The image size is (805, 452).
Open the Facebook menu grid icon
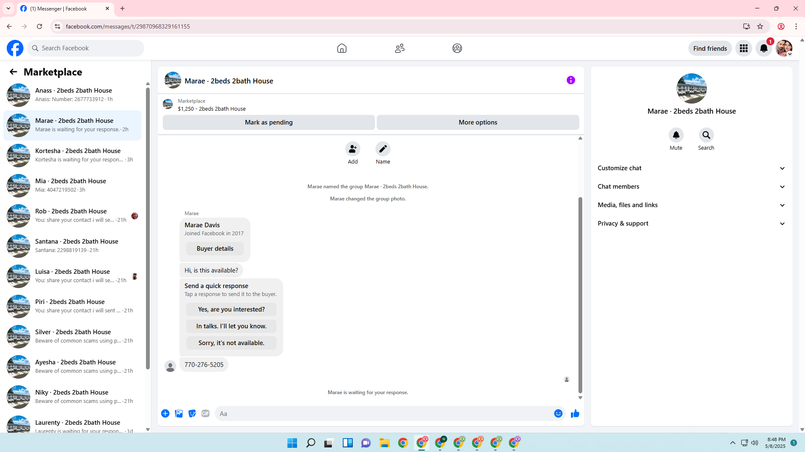(x=743, y=48)
